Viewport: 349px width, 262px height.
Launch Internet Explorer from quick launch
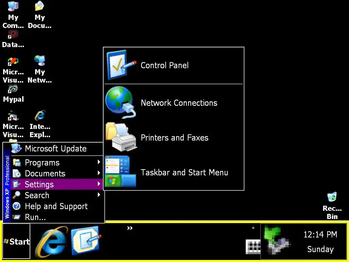pyautogui.click(x=52, y=242)
